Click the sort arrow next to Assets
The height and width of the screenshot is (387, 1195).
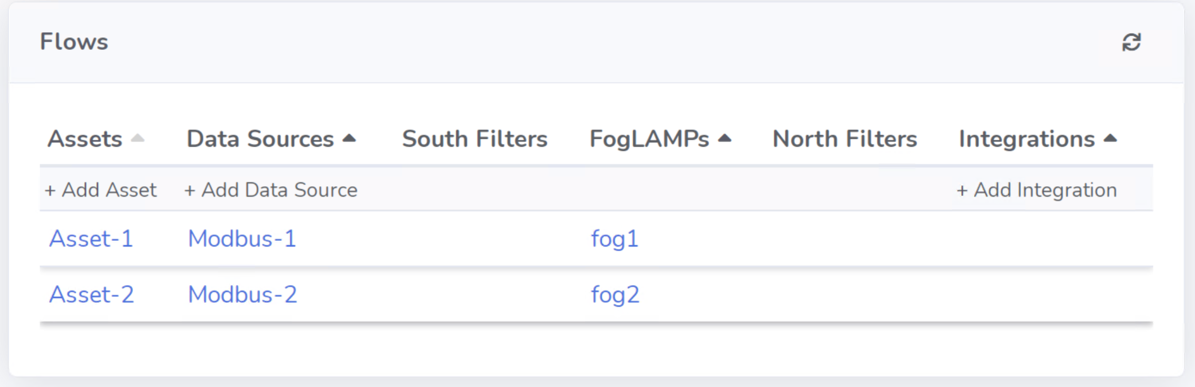138,138
